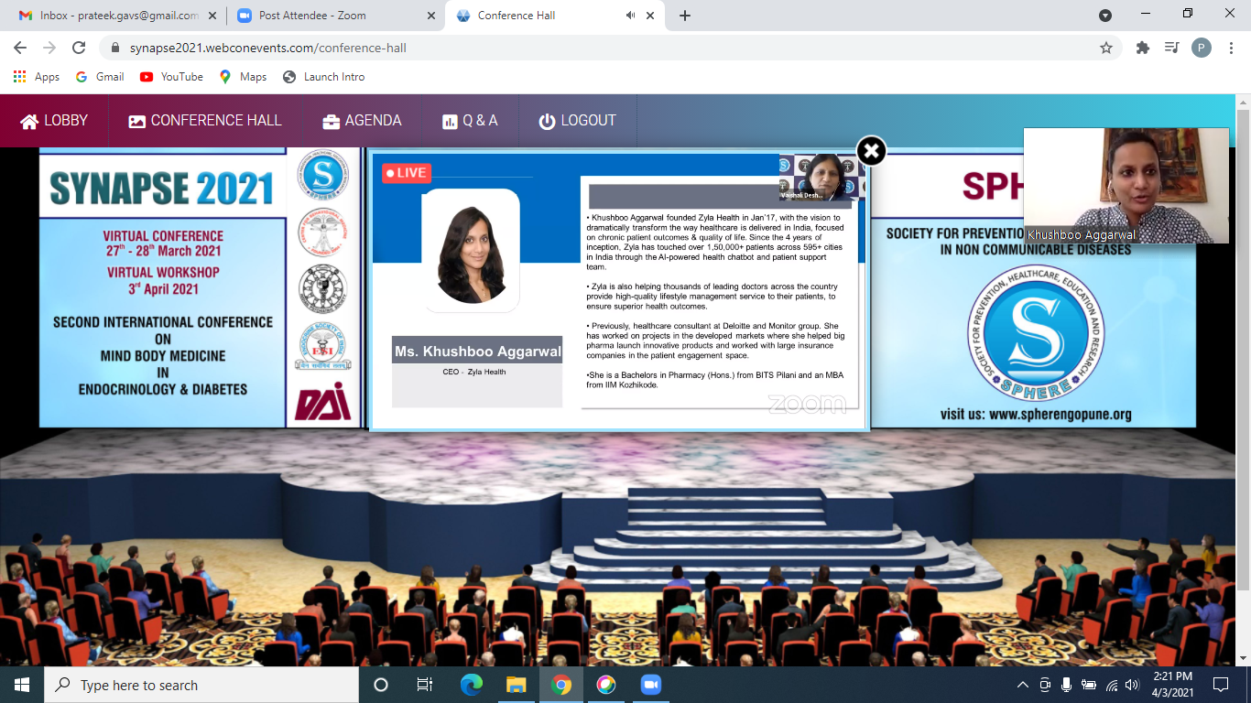This screenshot has width=1251, height=703.
Task: Click the Zoom icon in taskbar
Action: pyautogui.click(x=650, y=685)
